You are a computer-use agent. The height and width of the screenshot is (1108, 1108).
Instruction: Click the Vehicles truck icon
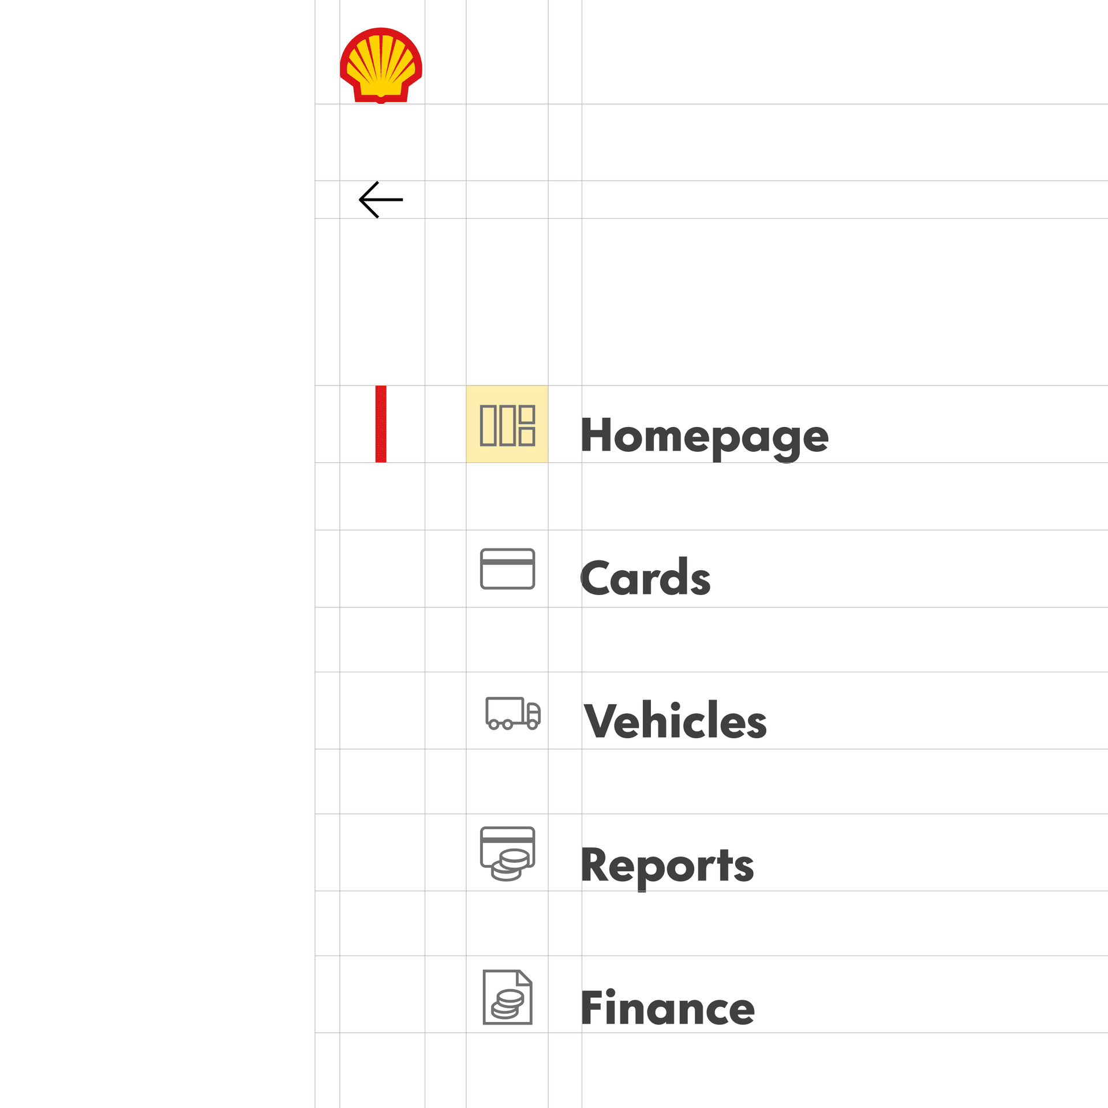(x=512, y=713)
